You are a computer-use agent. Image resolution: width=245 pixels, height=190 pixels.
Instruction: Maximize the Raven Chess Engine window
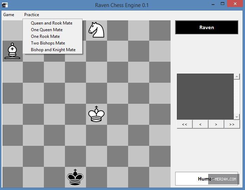pyautogui.click(x=223, y=4)
